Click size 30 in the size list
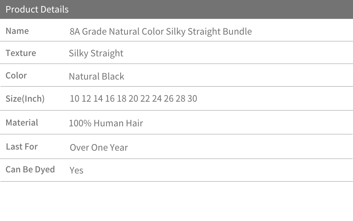 [192, 99]
